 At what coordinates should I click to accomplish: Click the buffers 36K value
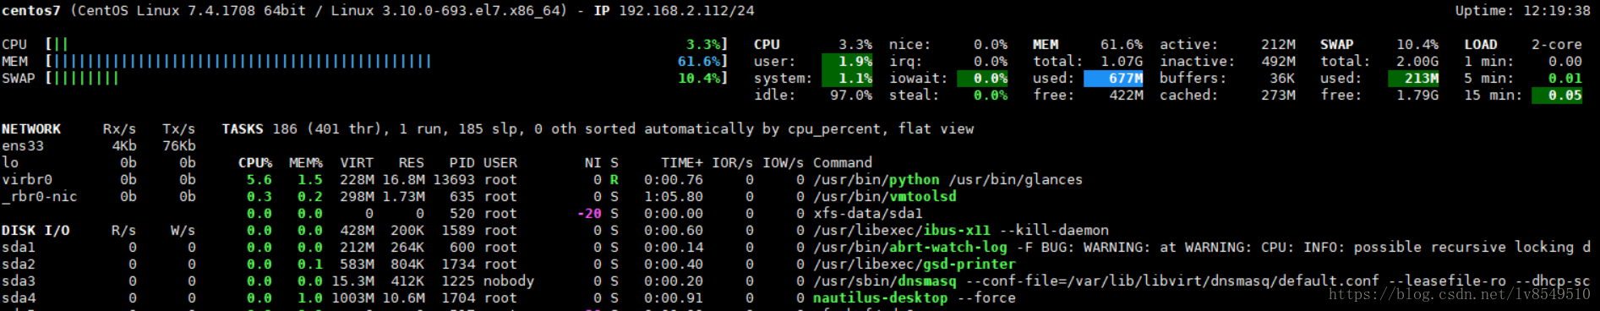pos(1282,78)
